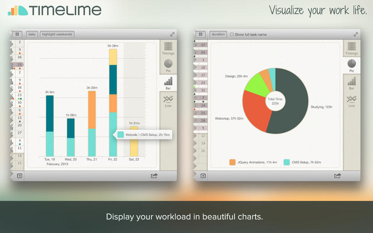The image size is (373, 233).
Task: Click the TimeLime logo
Action: pyautogui.click(x=55, y=10)
